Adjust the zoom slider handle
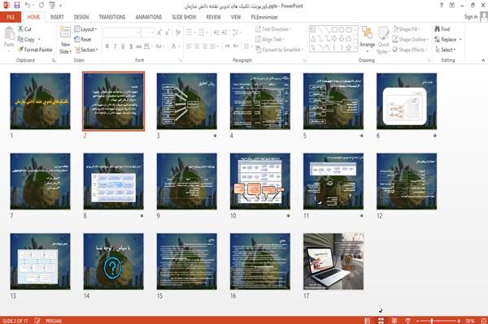This screenshot has height=324, width=488. (x=432, y=321)
